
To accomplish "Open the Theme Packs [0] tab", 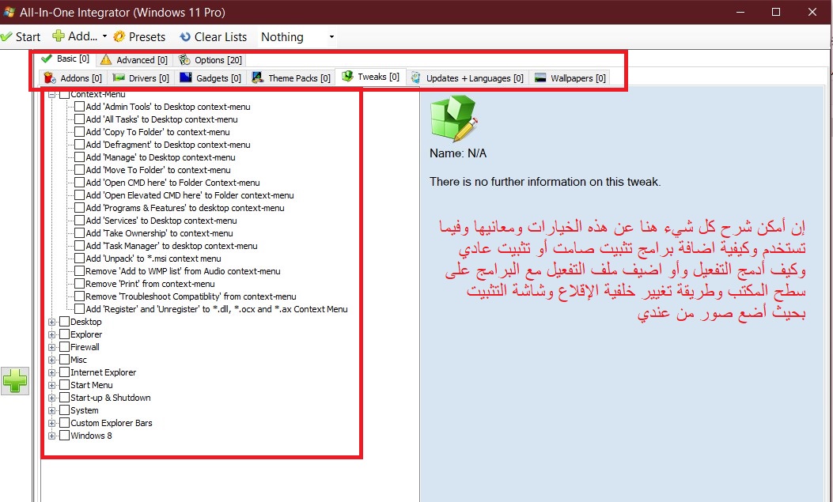I will (x=292, y=78).
